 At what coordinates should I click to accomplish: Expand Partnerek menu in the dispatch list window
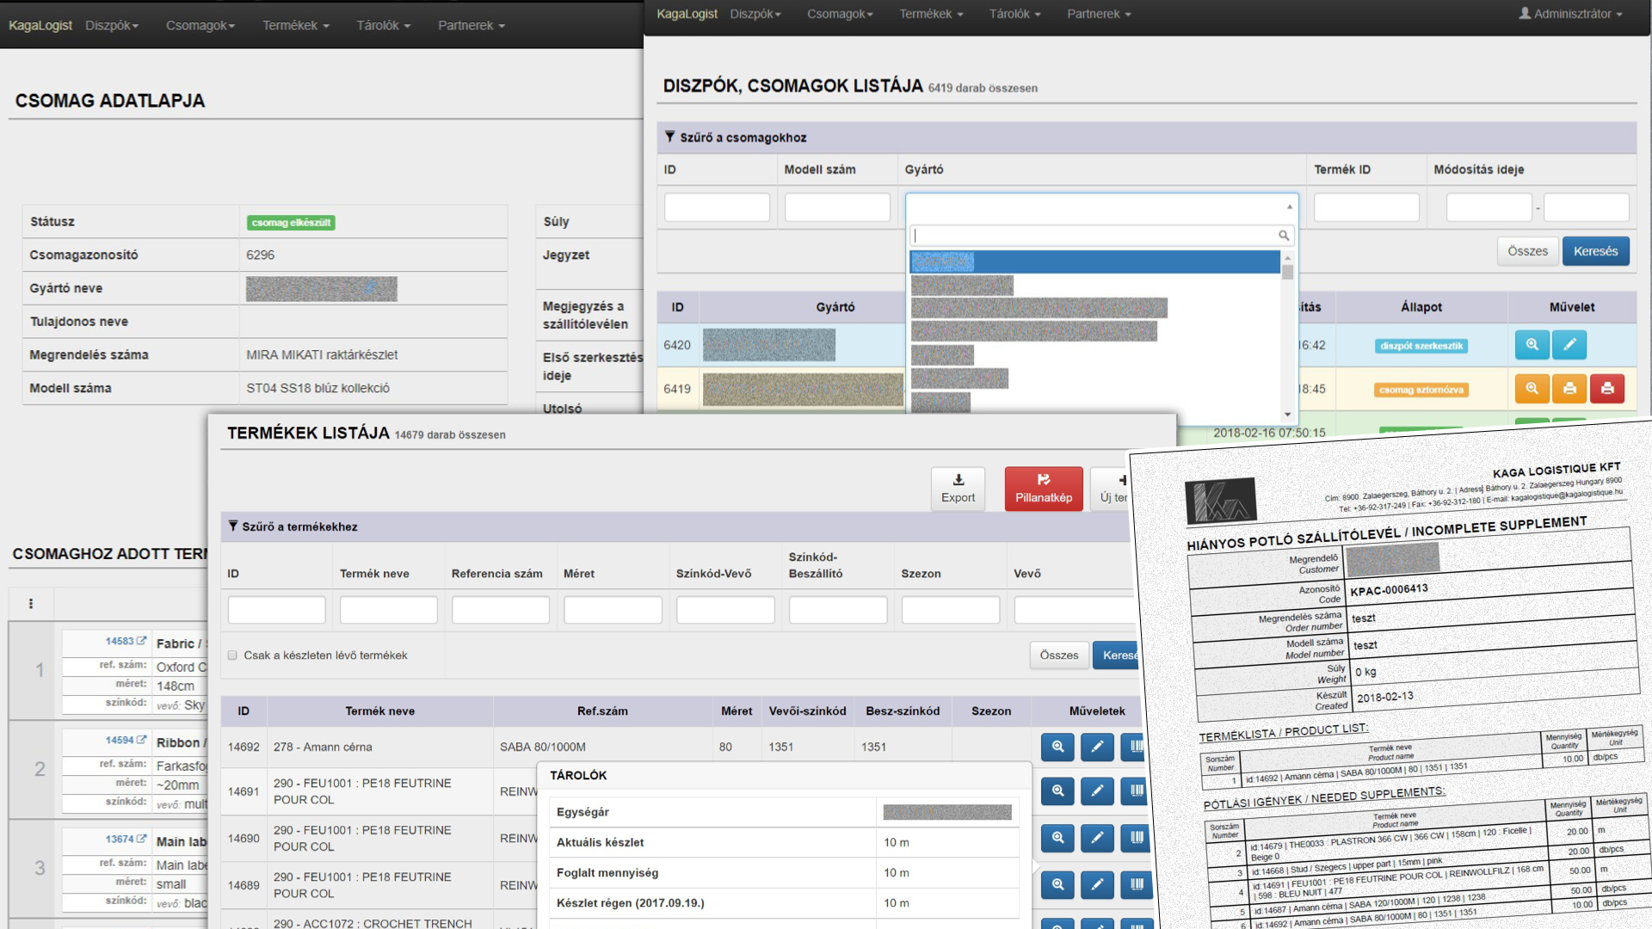(1099, 14)
